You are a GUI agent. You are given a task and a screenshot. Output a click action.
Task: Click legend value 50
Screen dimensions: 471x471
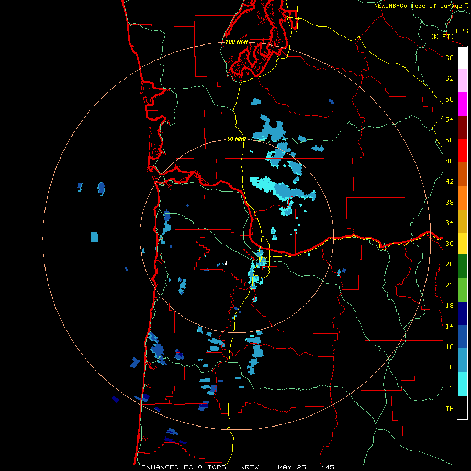[x=450, y=140]
